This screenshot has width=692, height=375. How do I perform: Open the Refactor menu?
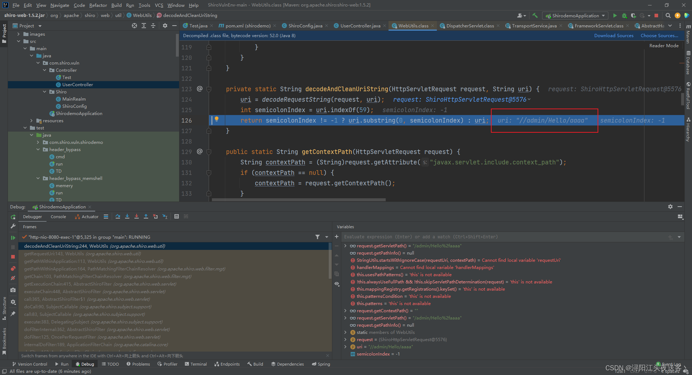point(98,5)
